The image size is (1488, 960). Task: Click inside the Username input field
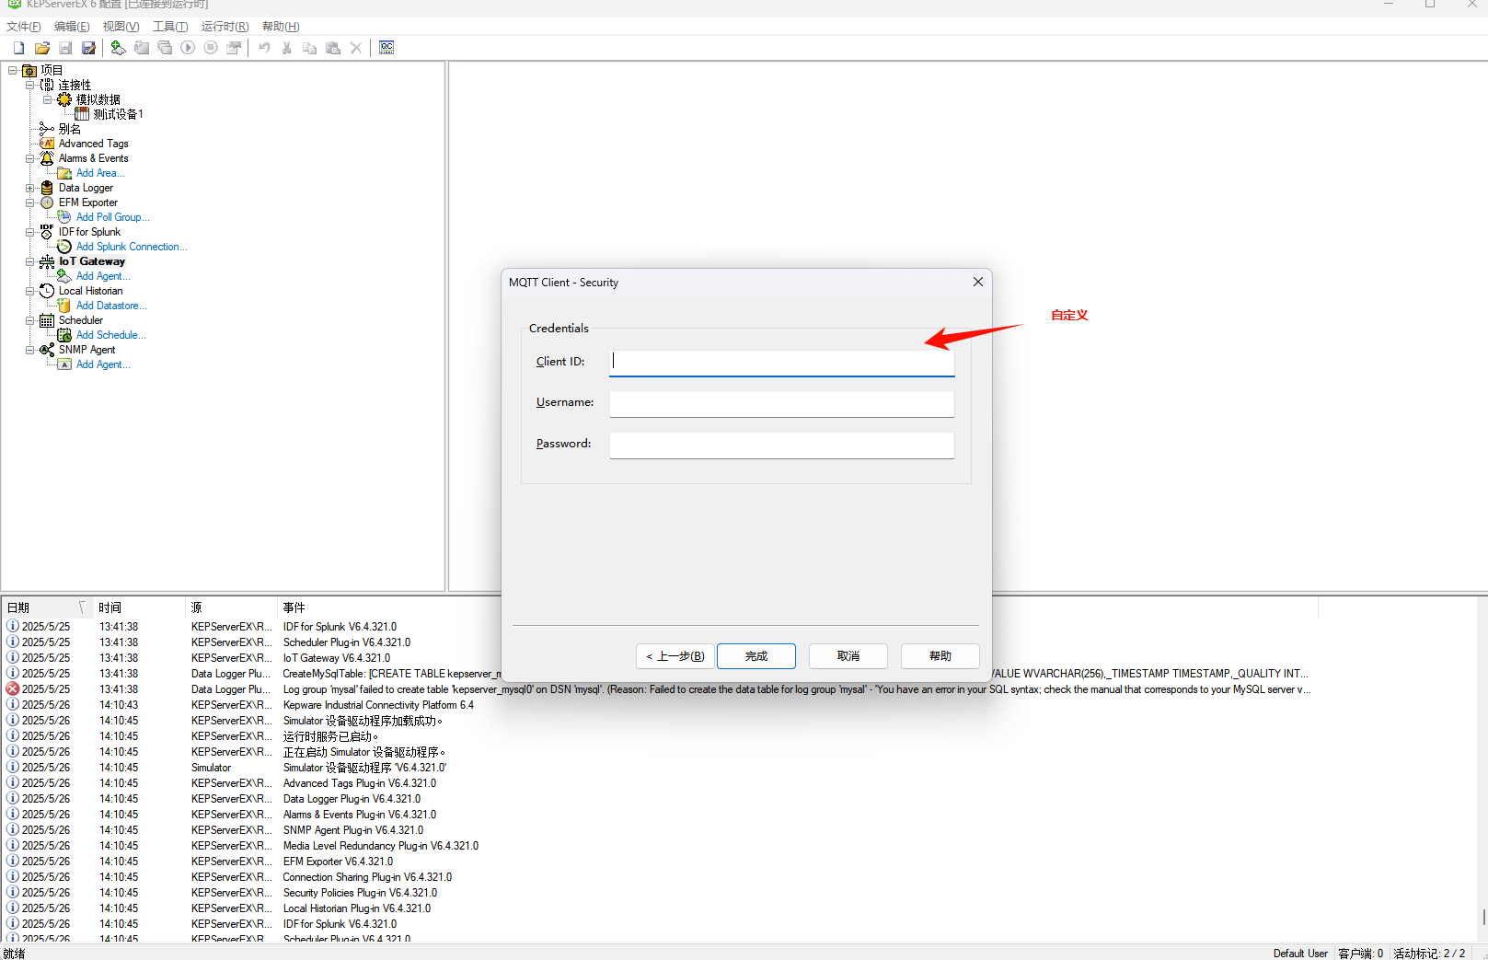[780, 403]
